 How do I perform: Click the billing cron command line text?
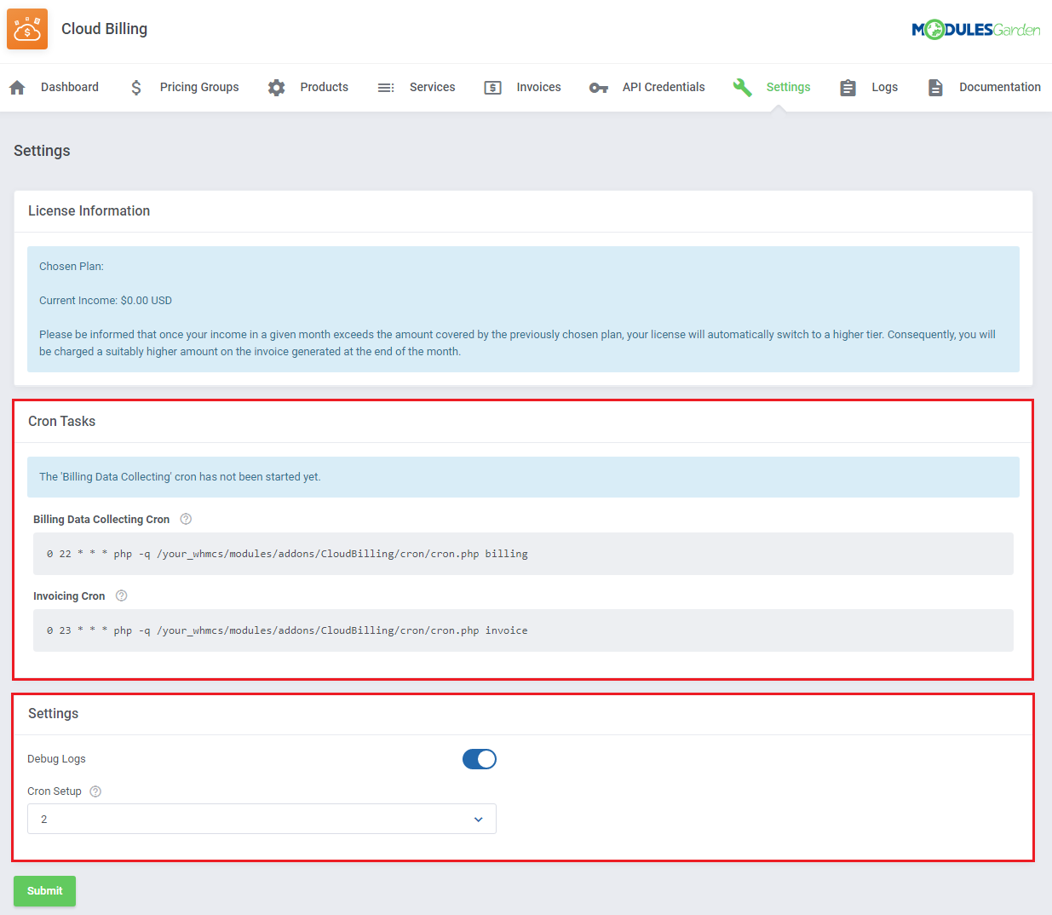pyautogui.click(x=287, y=554)
